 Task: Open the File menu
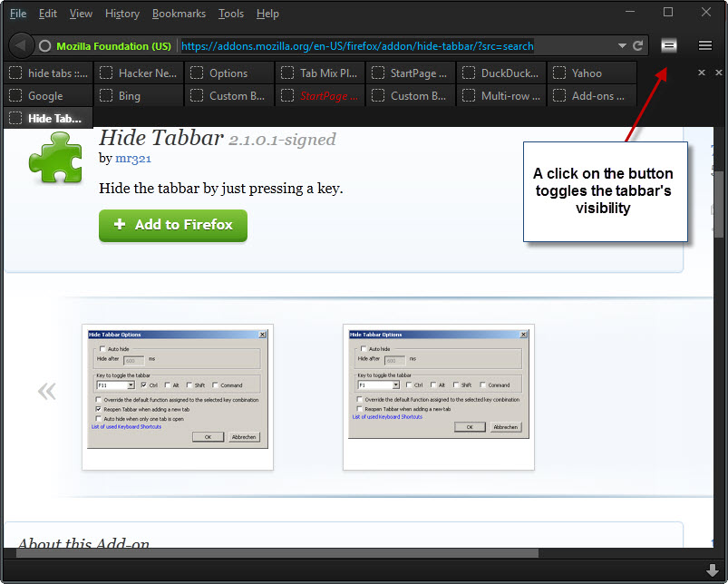coord(18,14)
